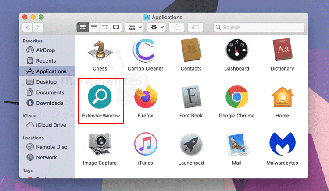Open Recents in the sidebar
The image size is (329, 191).
pyautogui.click(x=47, y=61)
